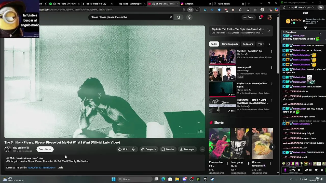Select the 'De la serie' filter chip
The height and width of the screenshot is (183, 326).
pos(248,44)
